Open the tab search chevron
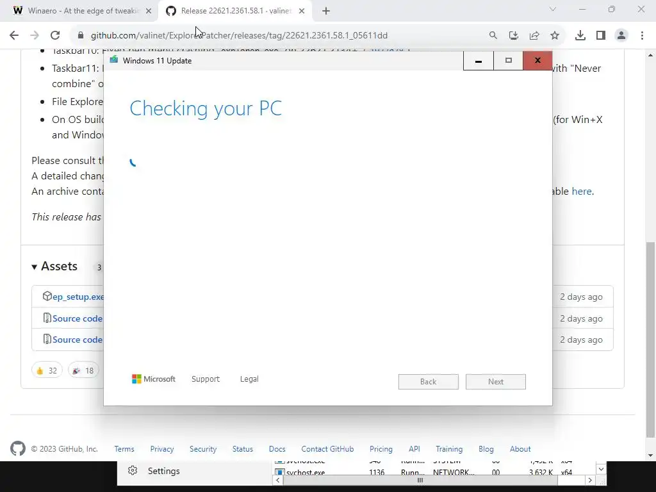This screenshot has height=492, width=656. click(x=553, y=9)
